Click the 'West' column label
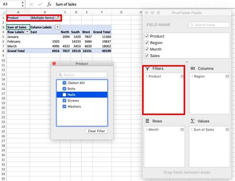 click(x=87, y=32)
